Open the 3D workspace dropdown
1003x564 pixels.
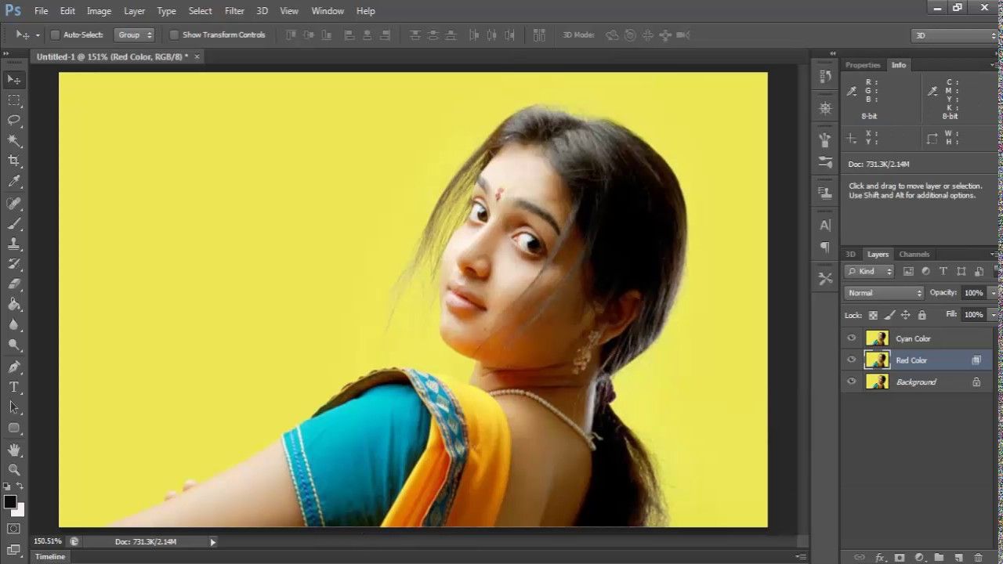click(956, 35)
